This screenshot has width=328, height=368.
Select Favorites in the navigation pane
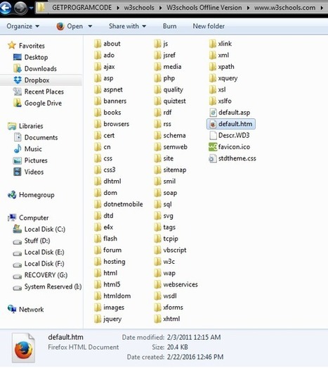[x=26, y=46]
